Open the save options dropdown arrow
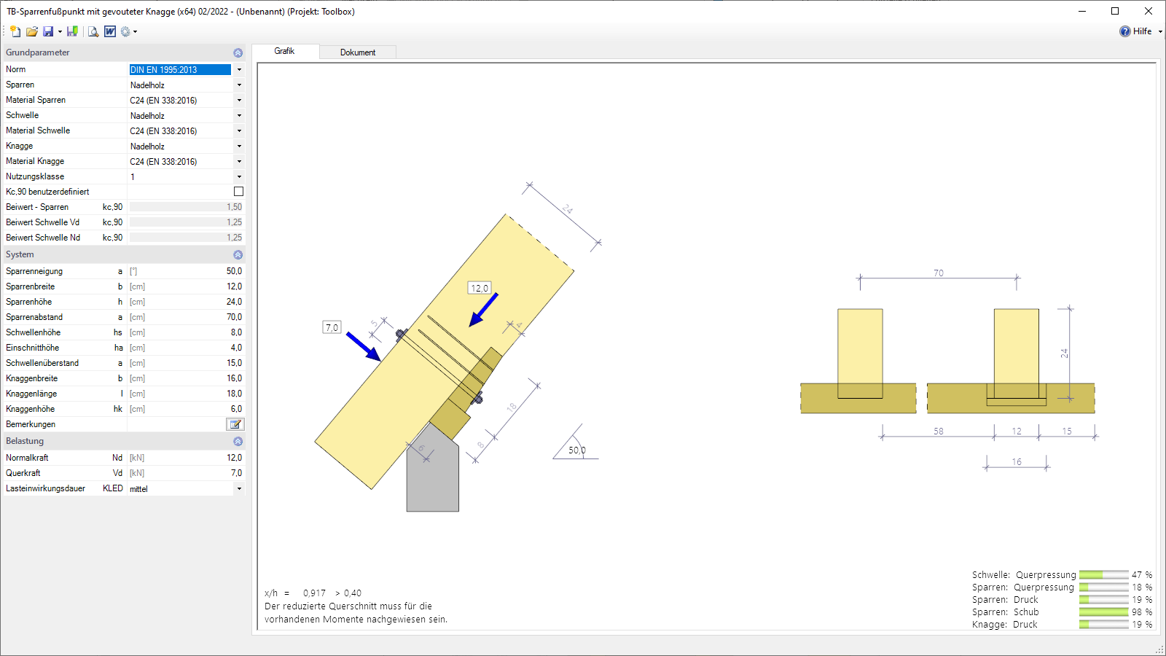This screenshot has width=1166, height=656. point(60,31)
